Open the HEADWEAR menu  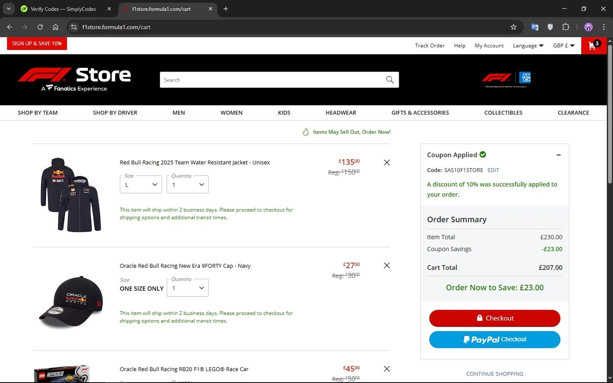[x=341, y=113]
